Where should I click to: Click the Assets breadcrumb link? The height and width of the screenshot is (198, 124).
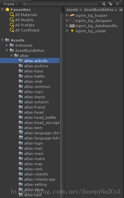(x=72, y=10)
